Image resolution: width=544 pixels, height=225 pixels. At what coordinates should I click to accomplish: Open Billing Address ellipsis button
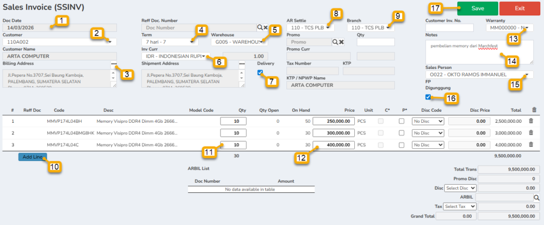114,64
